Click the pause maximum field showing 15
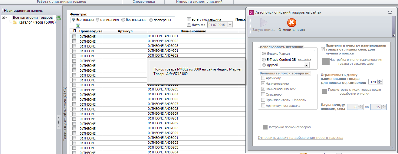 coord(376,107)
